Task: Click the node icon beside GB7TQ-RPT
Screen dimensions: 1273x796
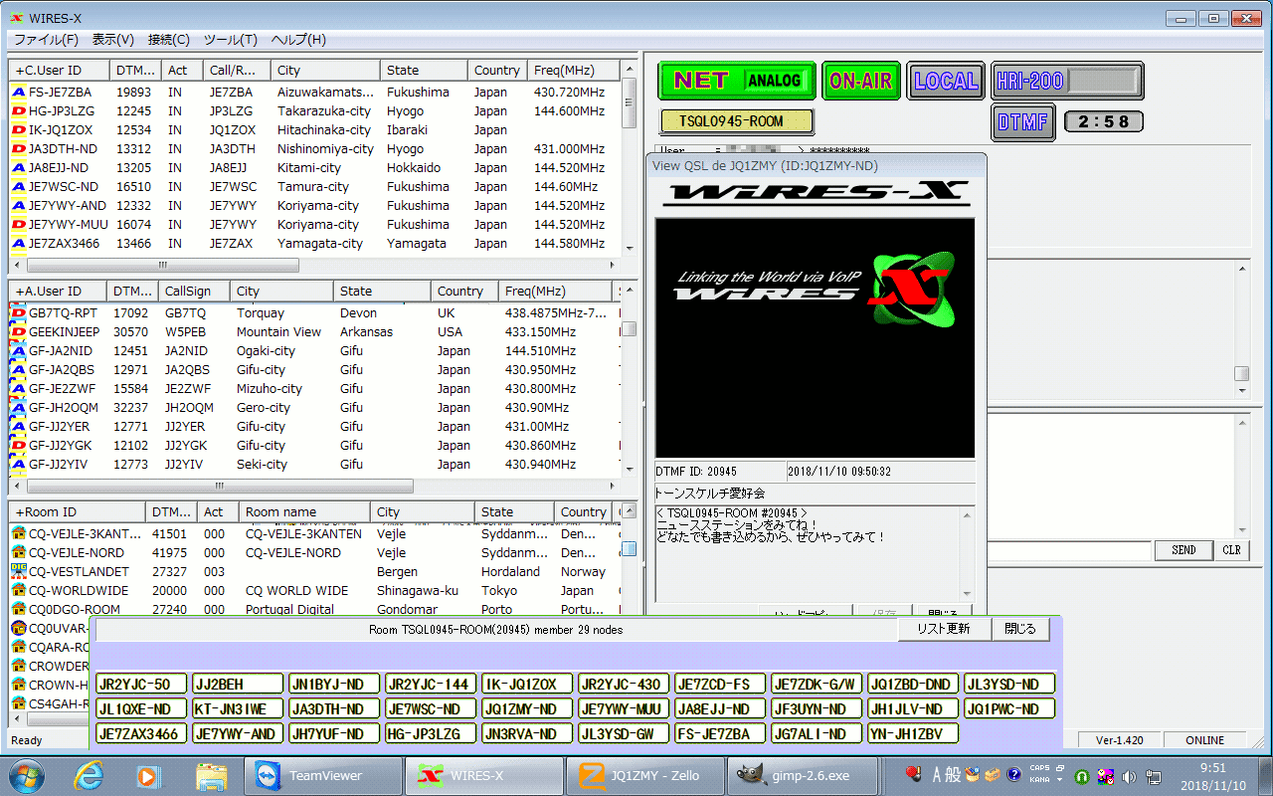Action: pyautogui.click(x=18, y=313)
